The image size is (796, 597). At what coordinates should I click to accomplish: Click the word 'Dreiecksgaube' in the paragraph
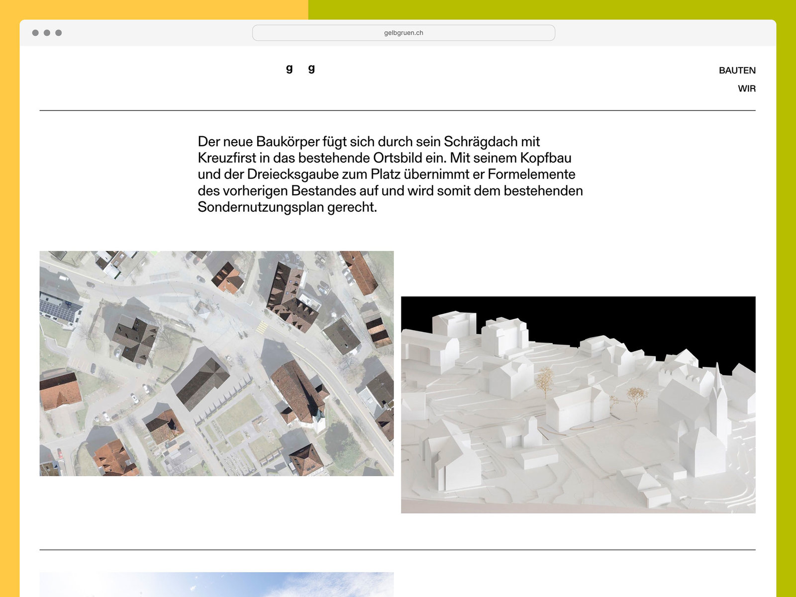(x=293, y=174)
